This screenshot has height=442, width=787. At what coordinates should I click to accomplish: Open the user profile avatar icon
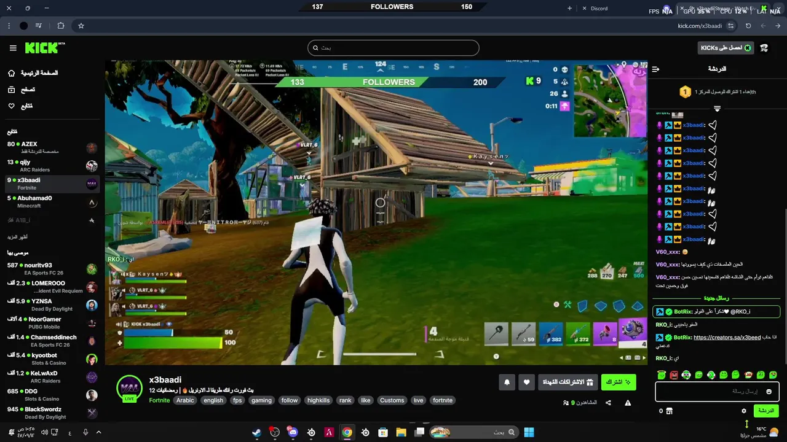tap(764, 48)
